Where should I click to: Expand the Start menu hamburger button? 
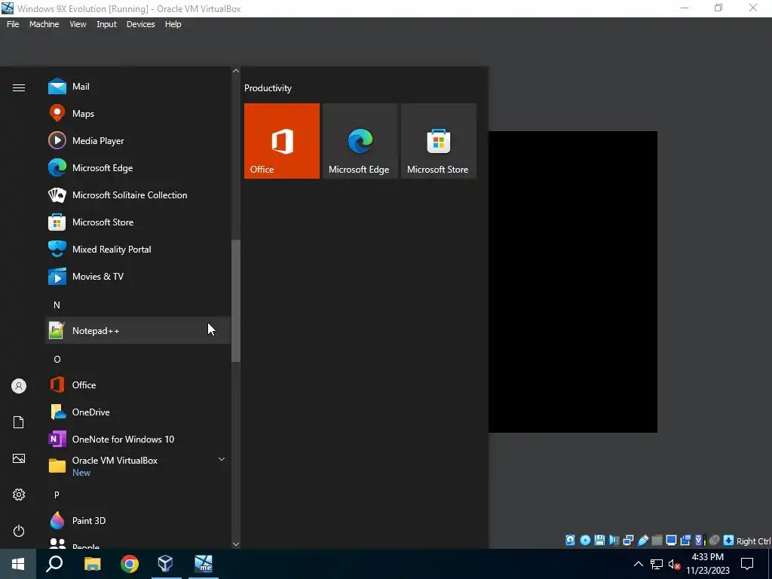(x=19, y=87)
